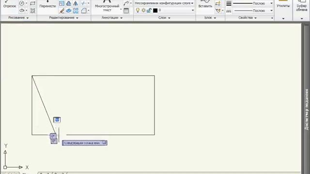Open the layer 0 dropdown list

click(x=193, y=10)
